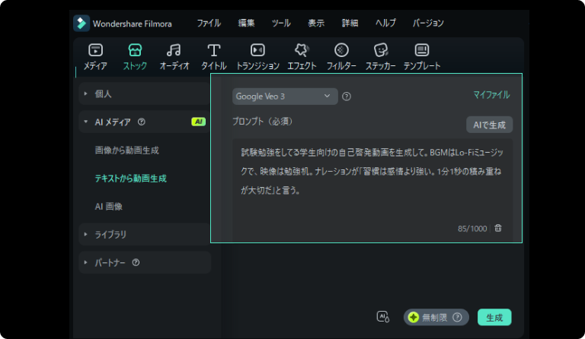
Task: Click the 無制限 credits pill
Action: (x=436, y=318)
